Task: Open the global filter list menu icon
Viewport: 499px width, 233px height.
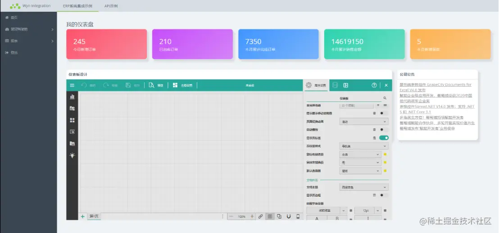Action: click(x=385, y=105)
